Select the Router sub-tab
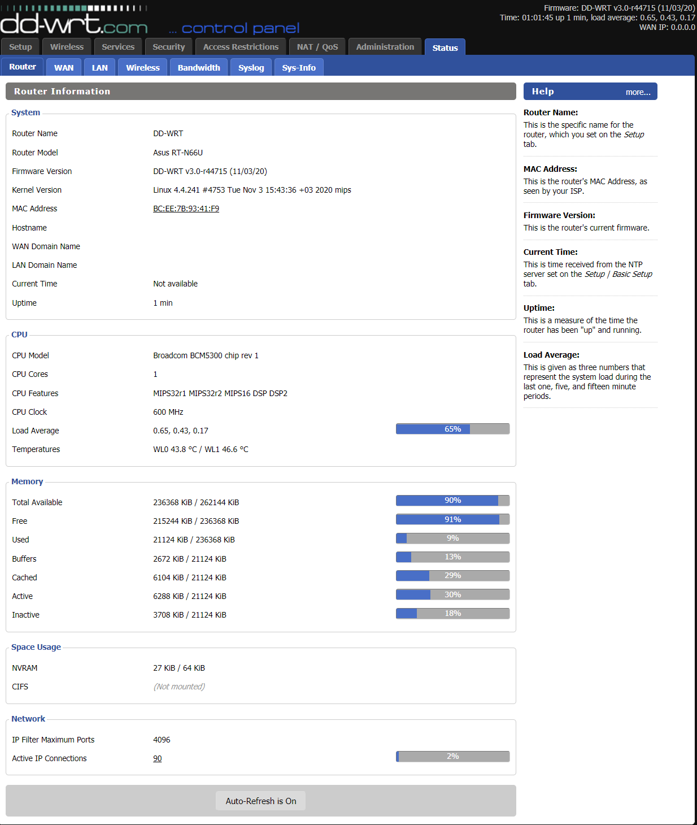697x825 pixels. coord(23,67)
